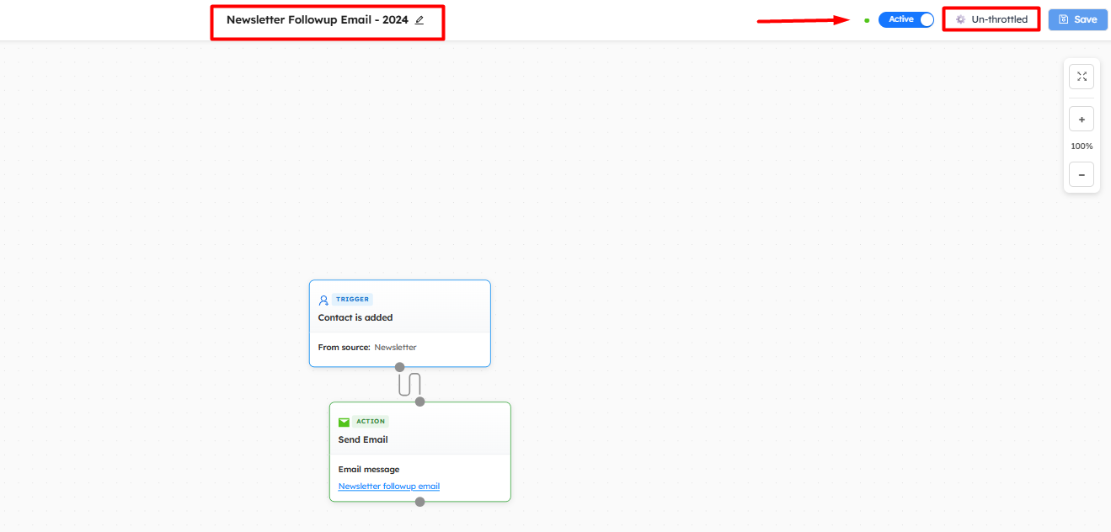The width and height of the screenshot is (1111, 532).
Task: Save the workflow
Action: [x=1078, y=19]
